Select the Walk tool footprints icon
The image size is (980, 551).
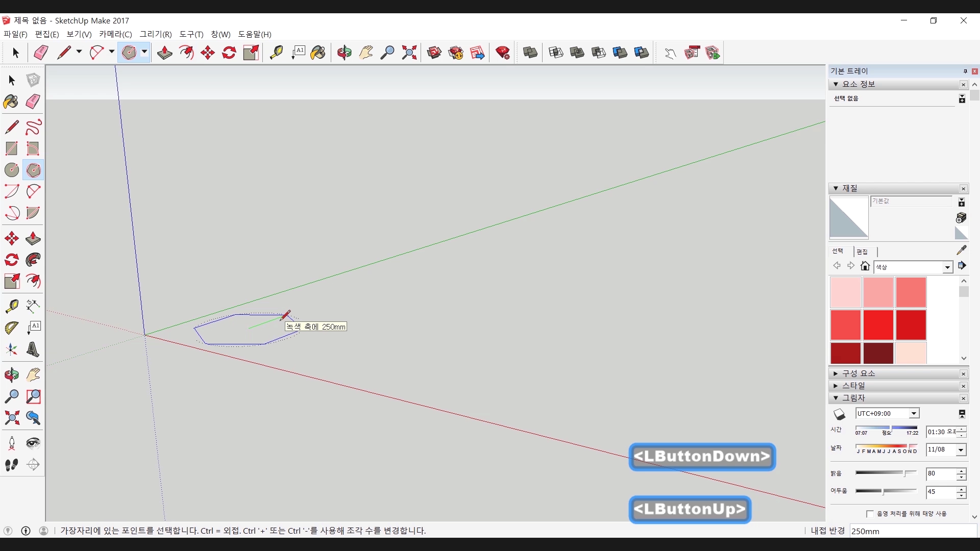(x=12, y=465)
